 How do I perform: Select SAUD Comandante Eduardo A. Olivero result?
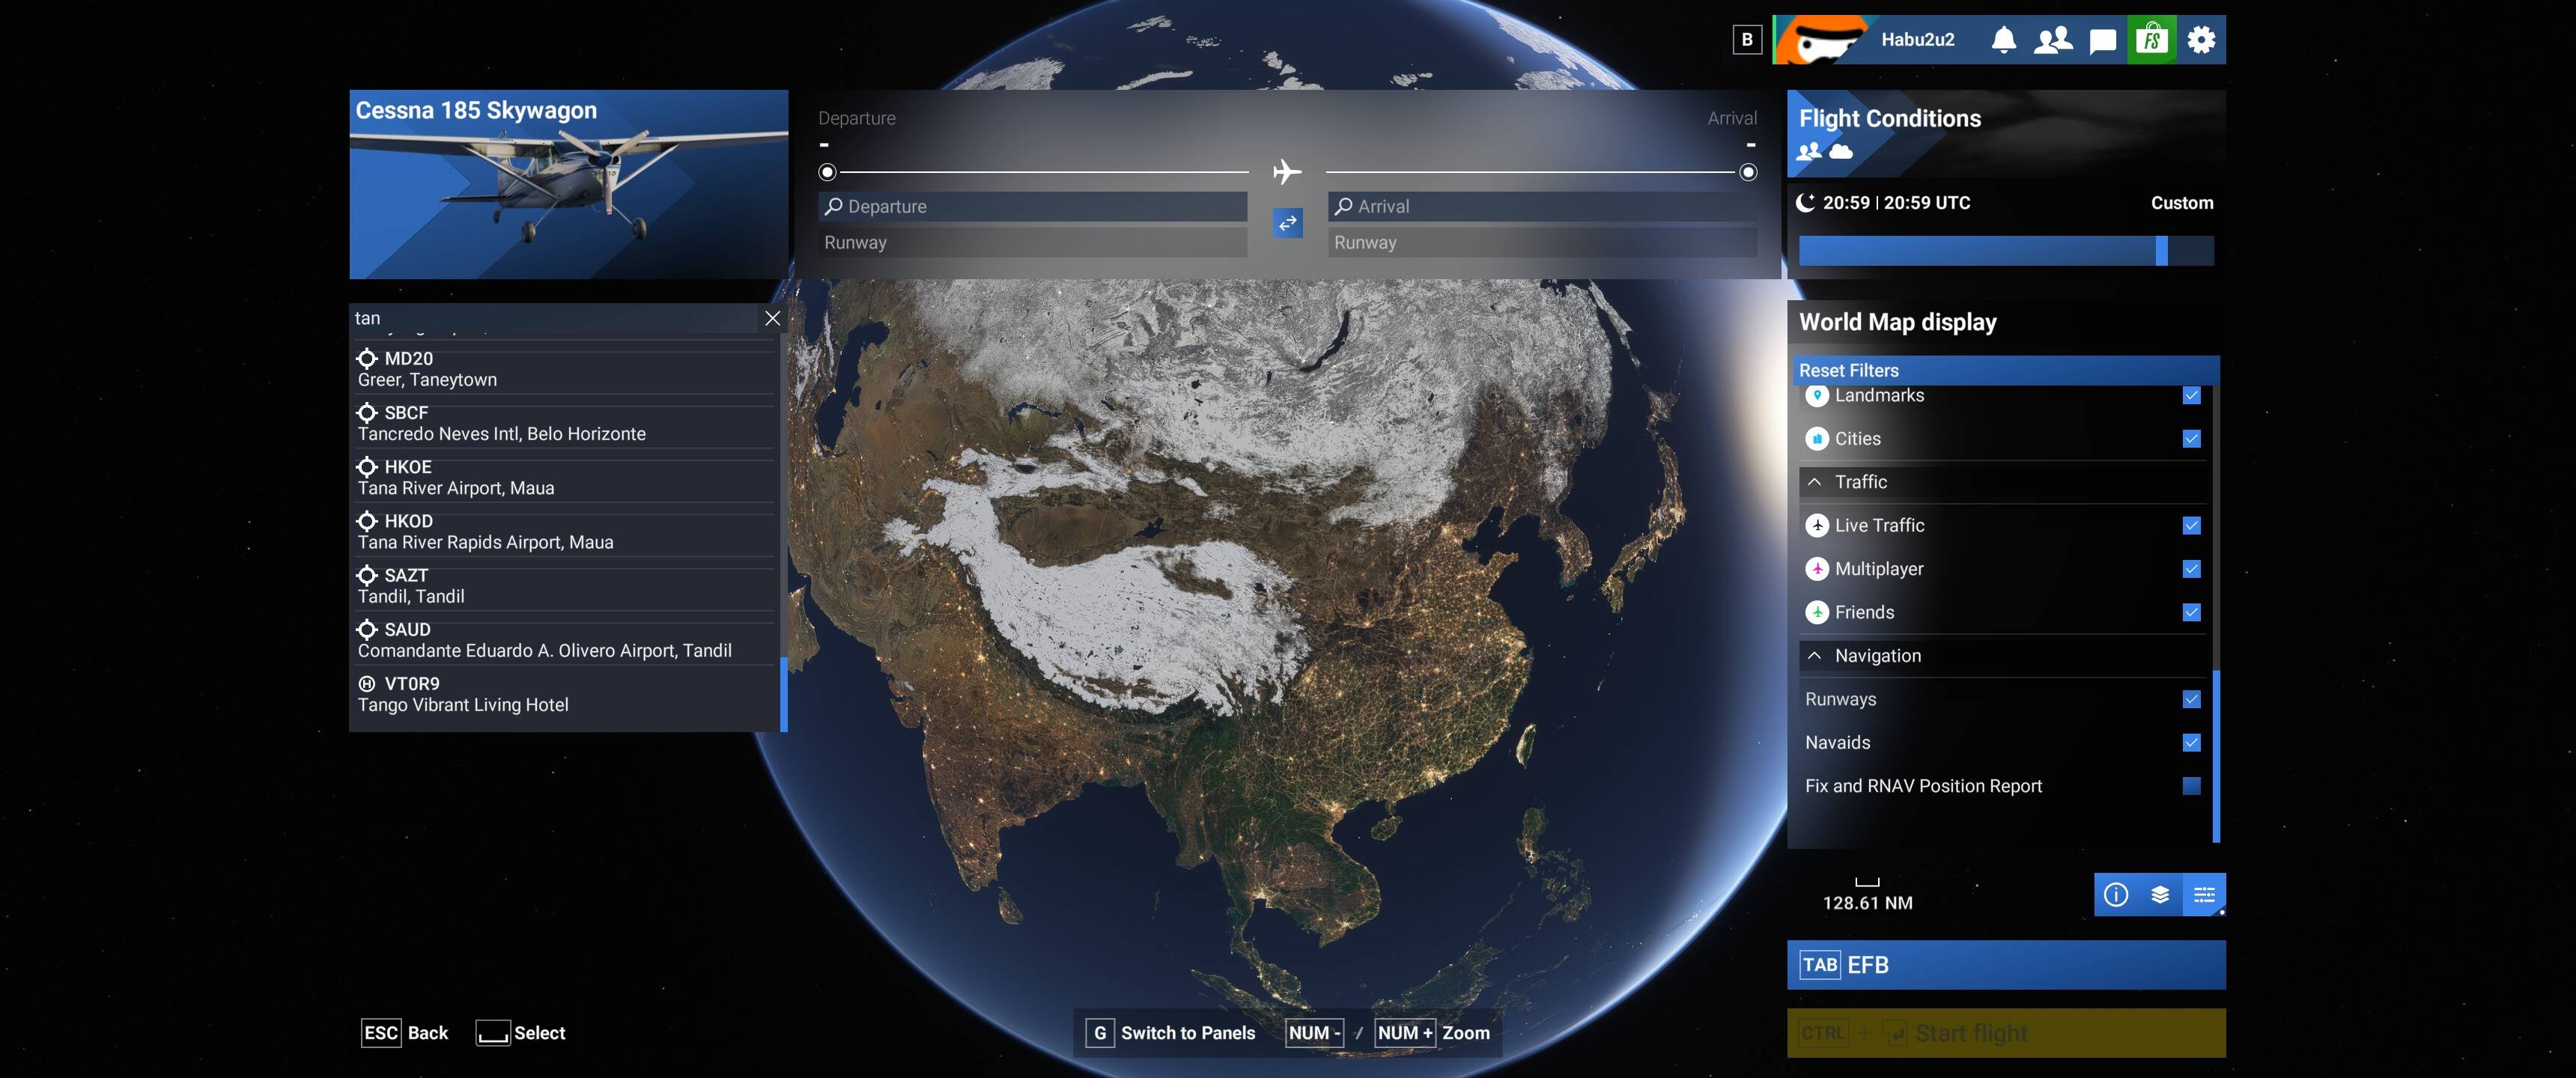tap(565, 640)
